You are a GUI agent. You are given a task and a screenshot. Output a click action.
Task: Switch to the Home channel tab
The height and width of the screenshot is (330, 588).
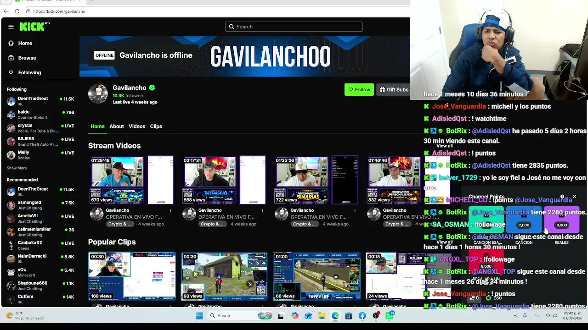coord(97,126)
